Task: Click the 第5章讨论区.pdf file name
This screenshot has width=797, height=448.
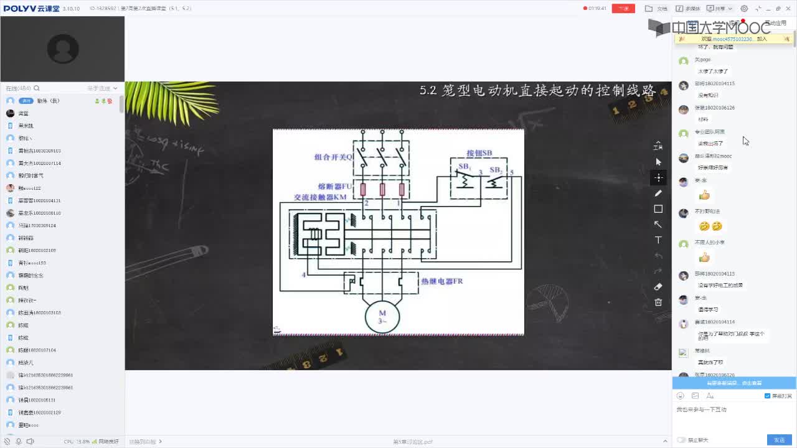Action: 412,442
